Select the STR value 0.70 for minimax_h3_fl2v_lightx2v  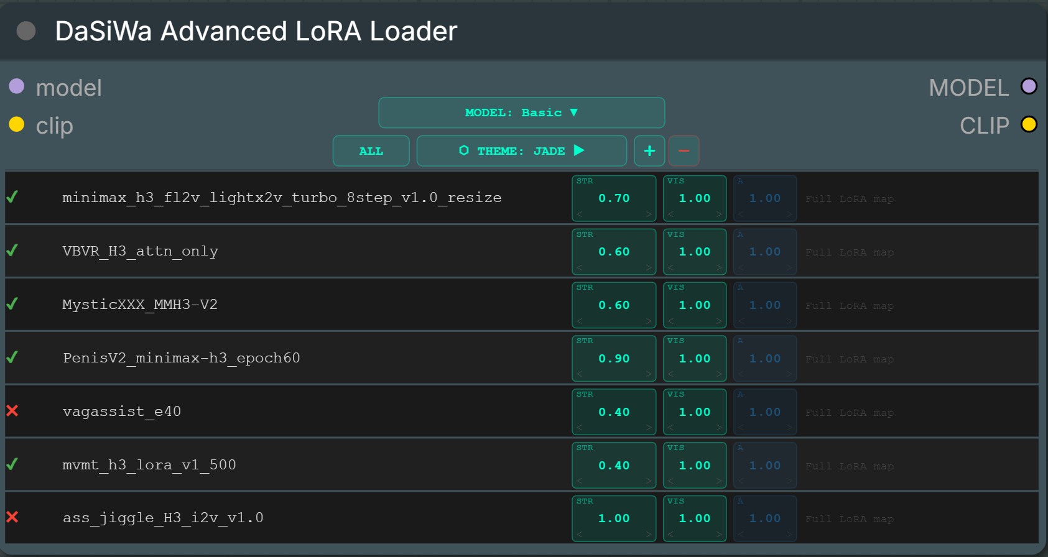[614, 198]
